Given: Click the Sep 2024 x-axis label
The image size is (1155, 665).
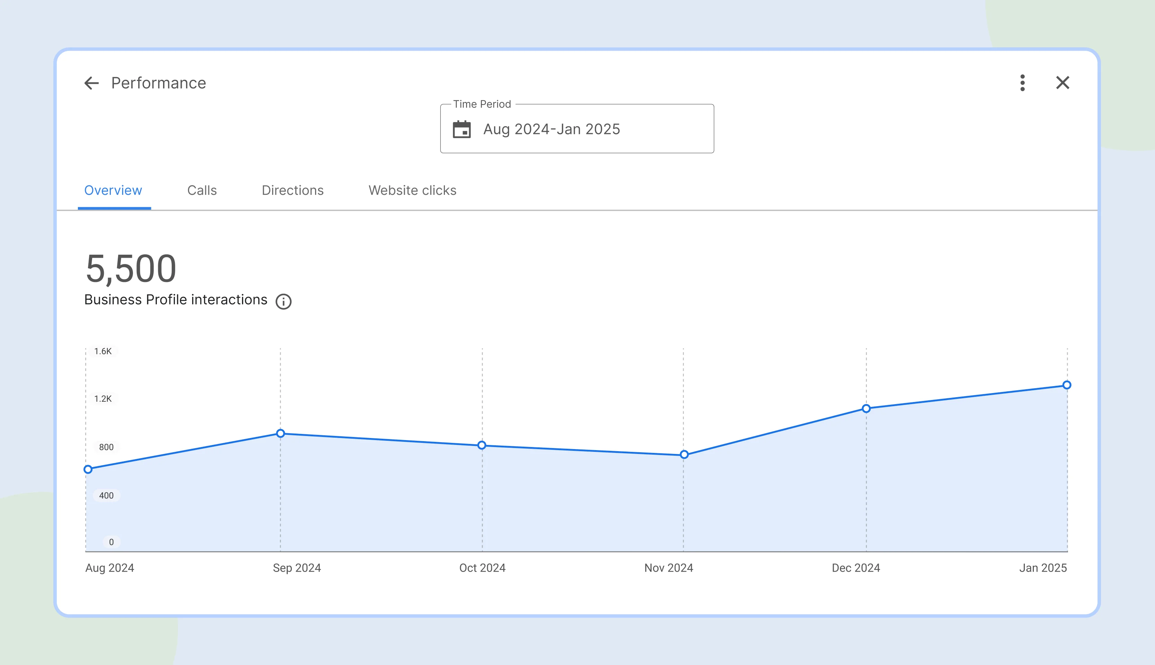Looking at the screenshot, I should [297, 568].
